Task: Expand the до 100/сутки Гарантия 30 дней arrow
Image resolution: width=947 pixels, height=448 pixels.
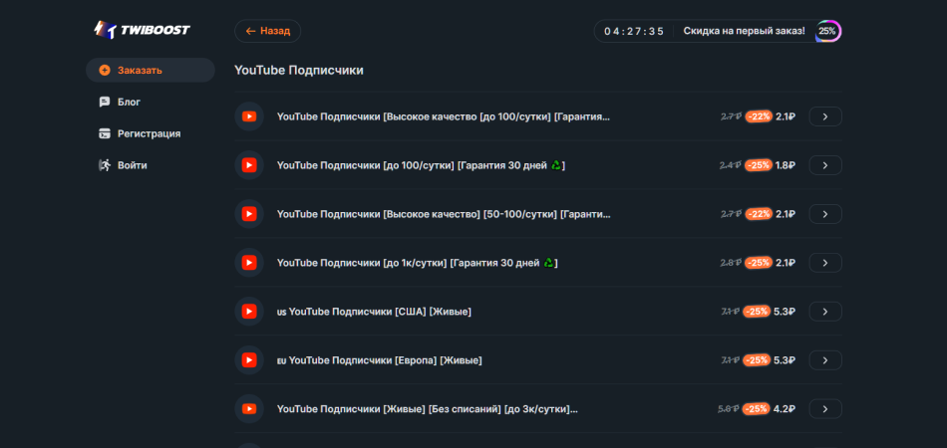Action: [825, 165]
